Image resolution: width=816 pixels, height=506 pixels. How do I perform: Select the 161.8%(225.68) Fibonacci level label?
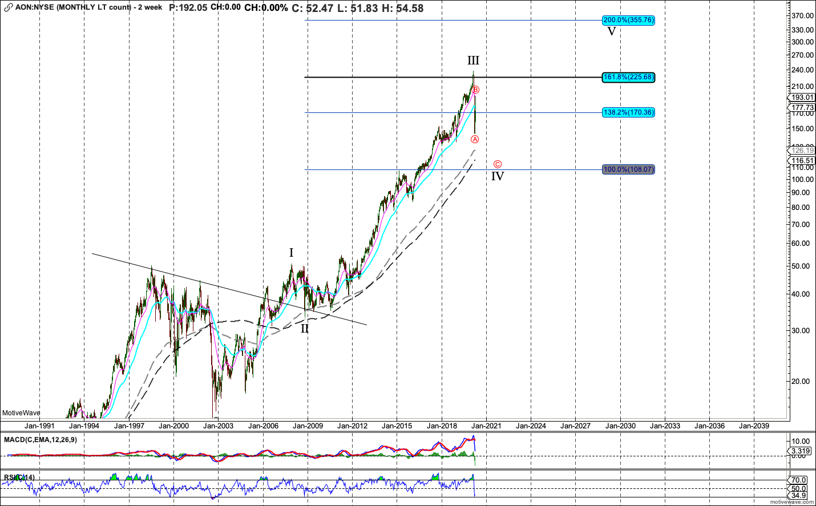628,77
